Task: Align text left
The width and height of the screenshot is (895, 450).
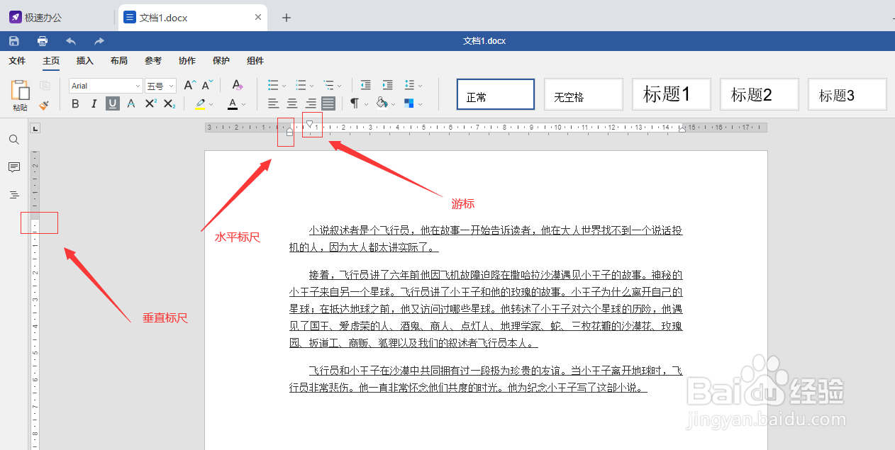Action: pos(273,103)
